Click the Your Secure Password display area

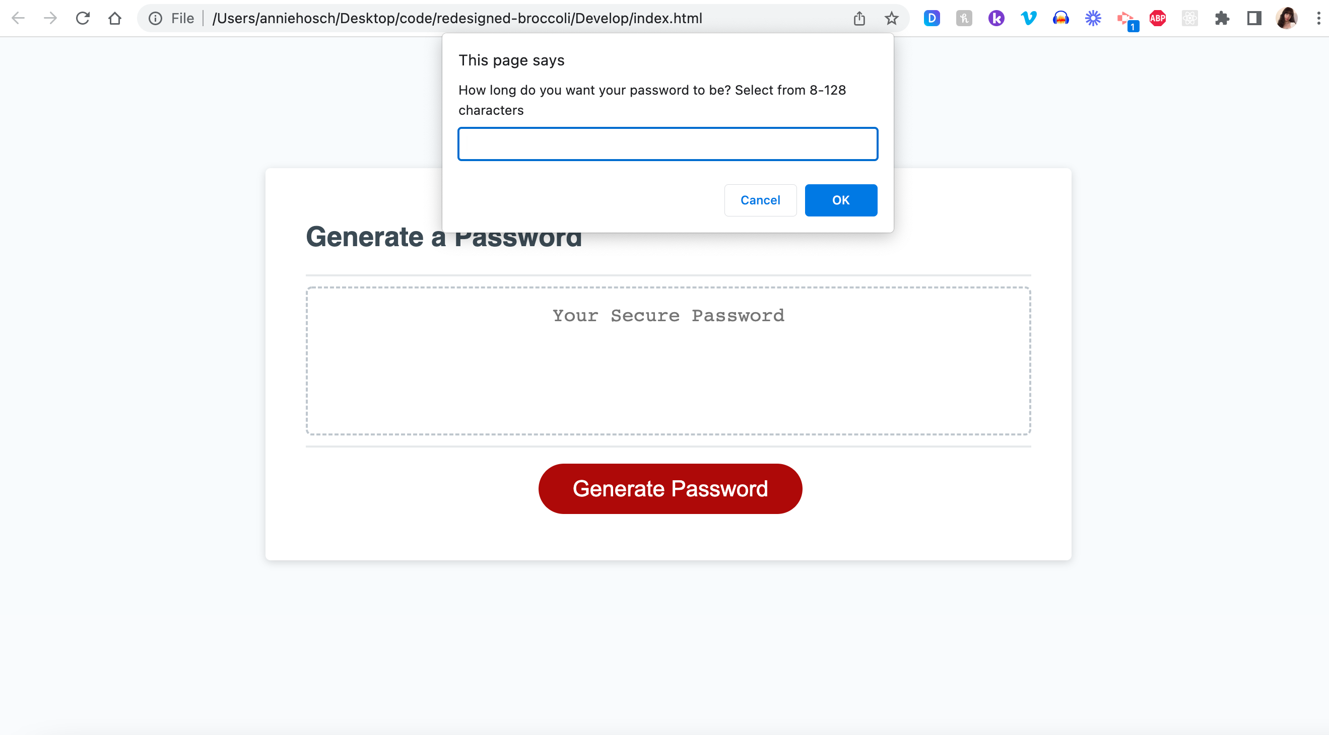pos(668,361)
